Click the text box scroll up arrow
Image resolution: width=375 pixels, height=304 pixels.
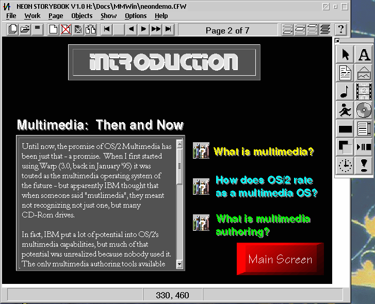(x=180, y=144)
